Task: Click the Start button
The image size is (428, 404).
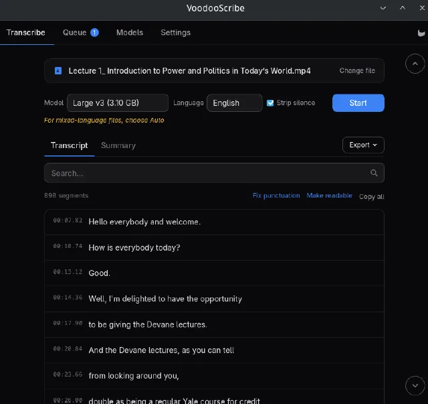Action: 358,103
